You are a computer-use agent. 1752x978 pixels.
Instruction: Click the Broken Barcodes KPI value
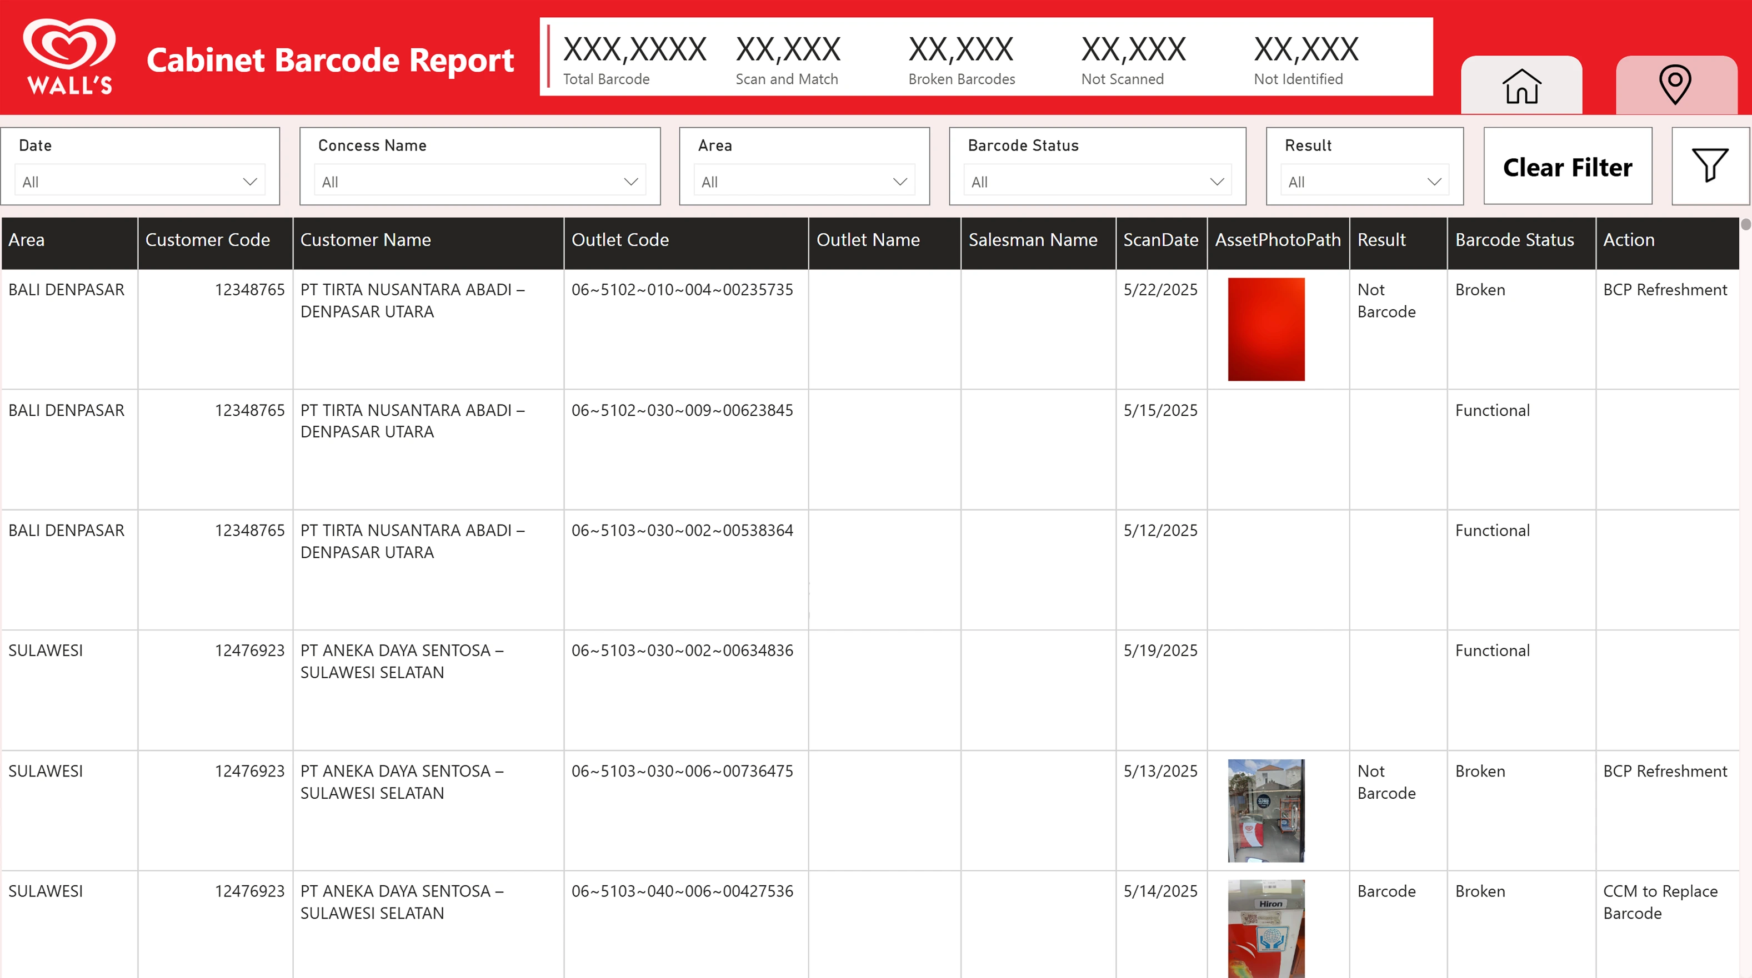pyautogui.click(x=960, y=49)
